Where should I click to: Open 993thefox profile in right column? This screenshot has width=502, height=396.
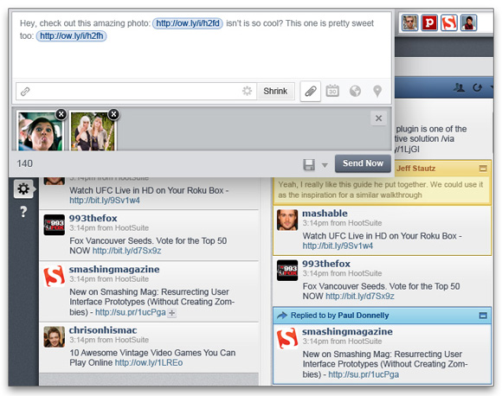[326, 264]
